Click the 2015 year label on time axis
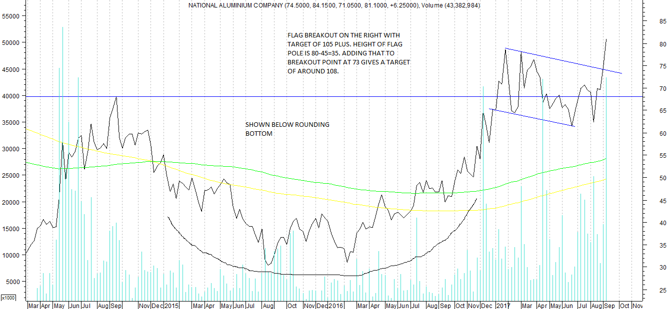Image resolution: width=668 pixels, height=309 pixels. click(172, 306)
